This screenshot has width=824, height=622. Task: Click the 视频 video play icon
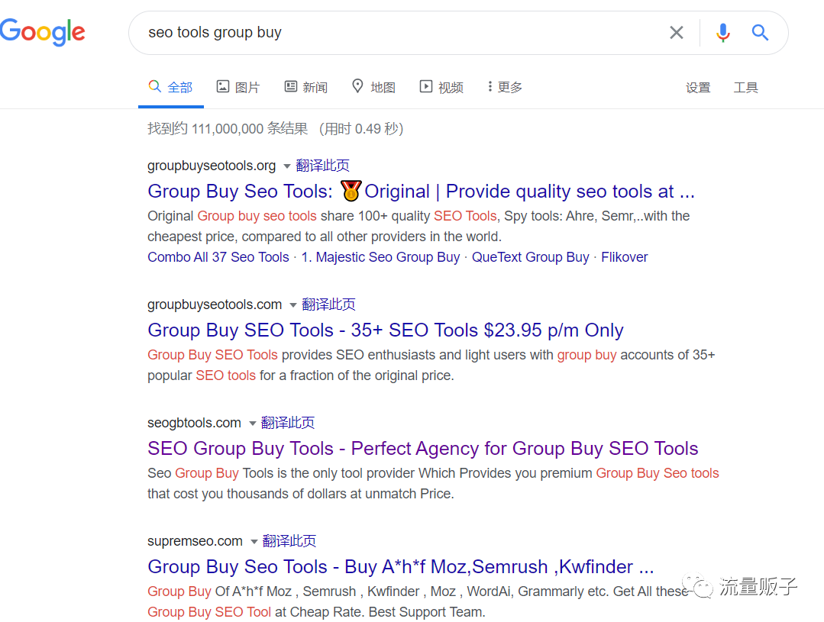(x=426, y=86)
